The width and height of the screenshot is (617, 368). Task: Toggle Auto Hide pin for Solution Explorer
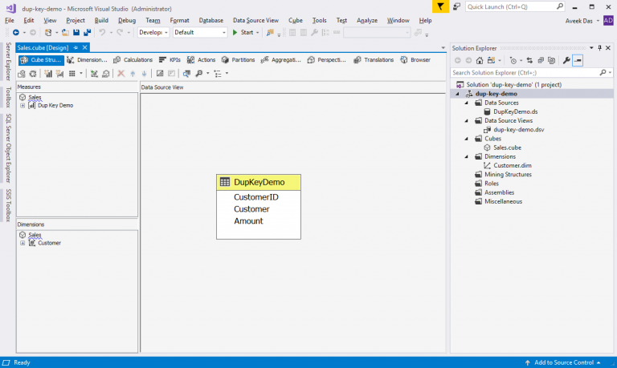[x=599, y=48]
